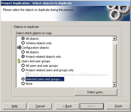Toggle 'Include all groups even if not project related' checkbox
Image resolution: width=131 pixels, height=112 pixels.
point(27,74)
